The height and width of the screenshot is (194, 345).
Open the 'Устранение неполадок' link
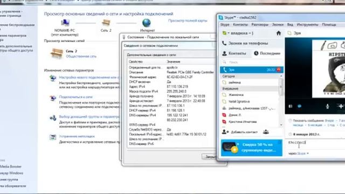pos(77,136)
